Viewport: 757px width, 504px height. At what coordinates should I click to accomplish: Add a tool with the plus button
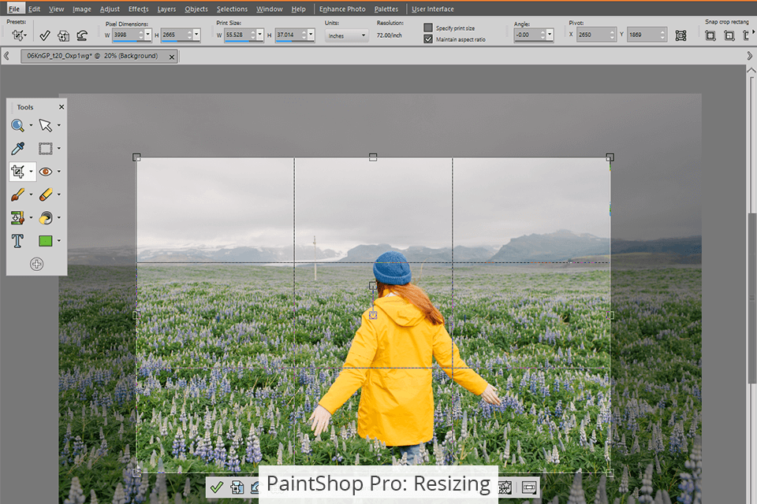(37, 264)
